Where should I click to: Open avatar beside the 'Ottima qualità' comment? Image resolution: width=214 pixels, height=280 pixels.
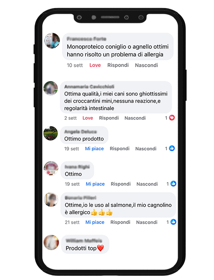[51, 88]
